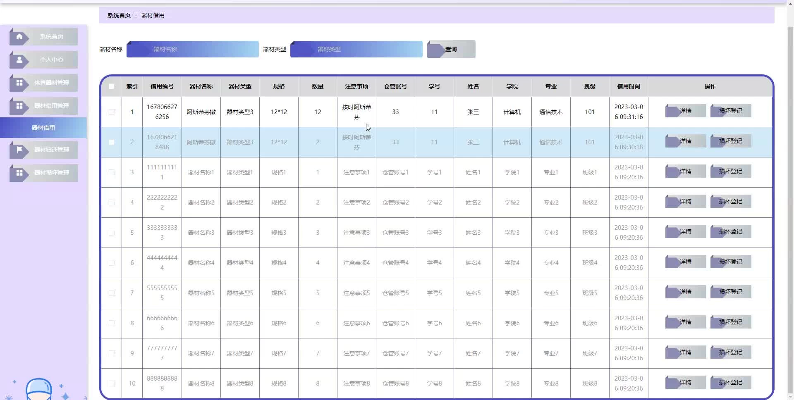
Task: Click the grid icon next to 体育器材管理
Action: pyautogui.click(x=19, y=83)
